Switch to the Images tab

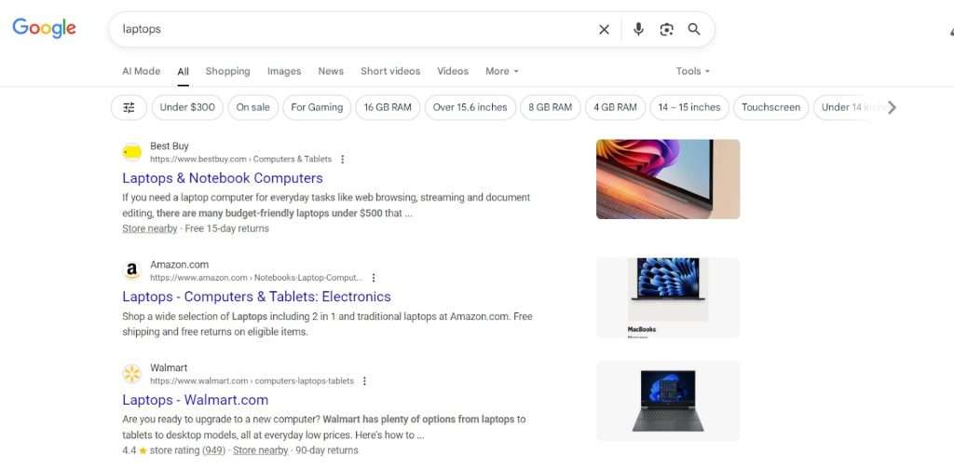(x=284, y=71)
